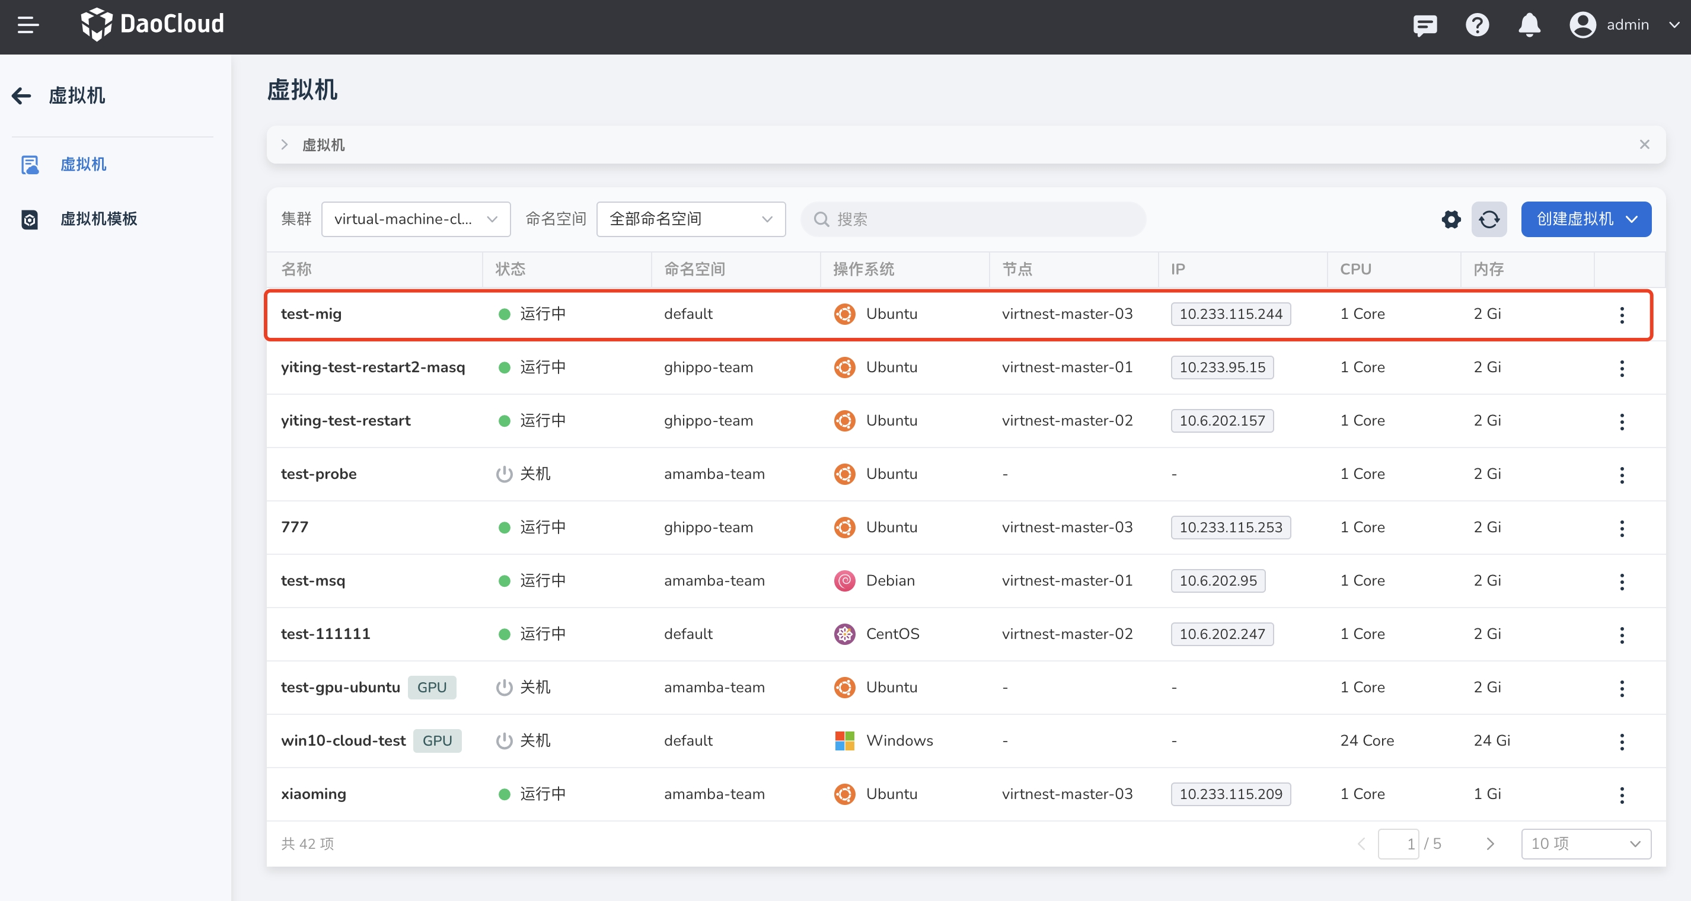Image resolution: width=1691 pixels, height=901 pixels.
Task: View notifications bell icon
Action: pos(1530,25)
